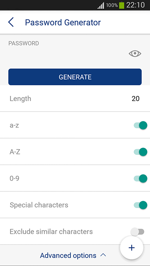Tap the floating plus button
Image resolution: width=150 pixels, height=266 pixels.
(x=132, y=248)
